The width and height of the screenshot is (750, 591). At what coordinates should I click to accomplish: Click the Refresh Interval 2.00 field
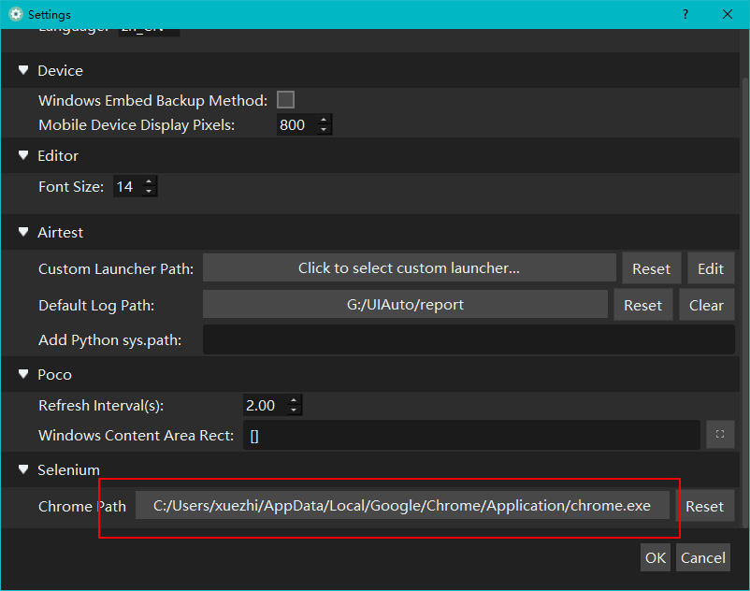[x=266, y=406]
